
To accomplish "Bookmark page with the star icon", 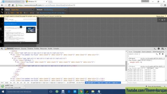I will pyautogui.click(x=161, y=5).
